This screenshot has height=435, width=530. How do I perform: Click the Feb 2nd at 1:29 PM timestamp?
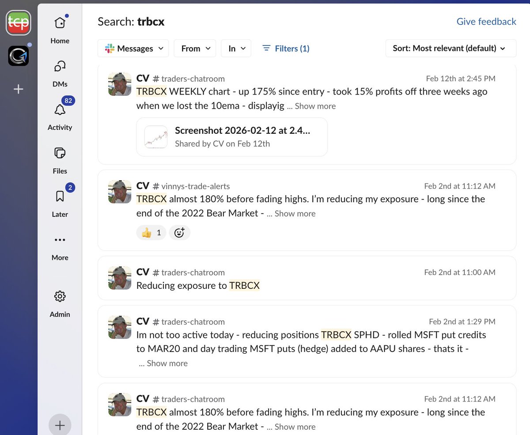tap(462, 322)
